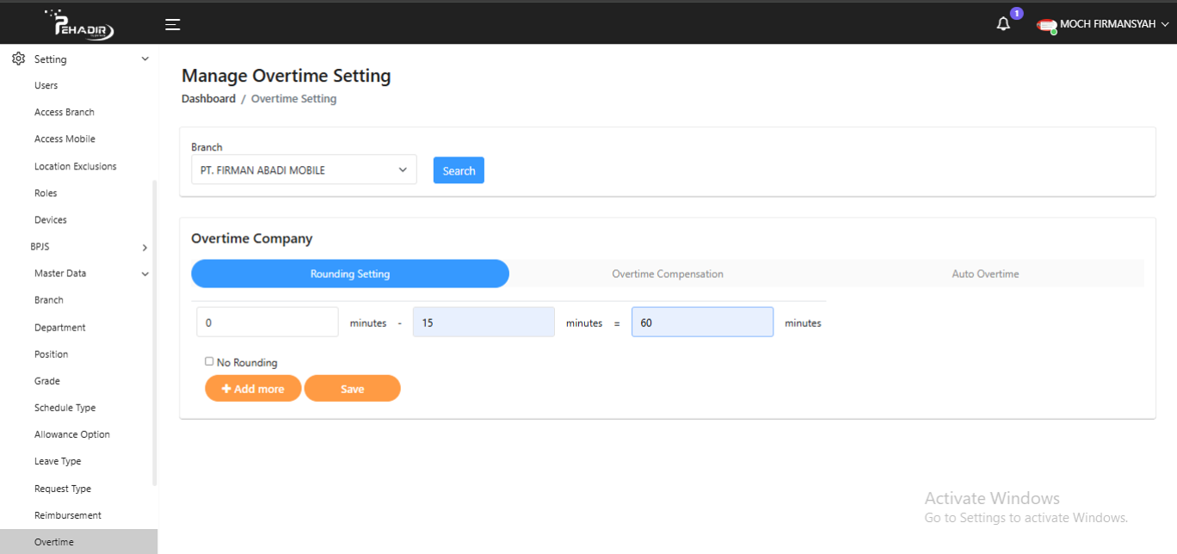Toggle the hamburger menu icon
Screen dimensions: 1177x554
click(x=173, y=24)
